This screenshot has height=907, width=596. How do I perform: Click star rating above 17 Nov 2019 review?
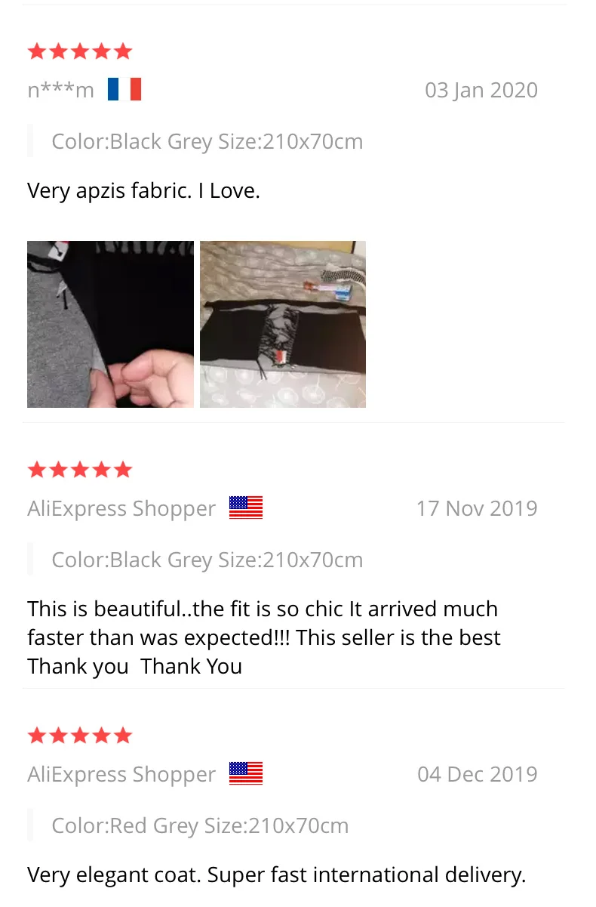click(x=80, y=470)
